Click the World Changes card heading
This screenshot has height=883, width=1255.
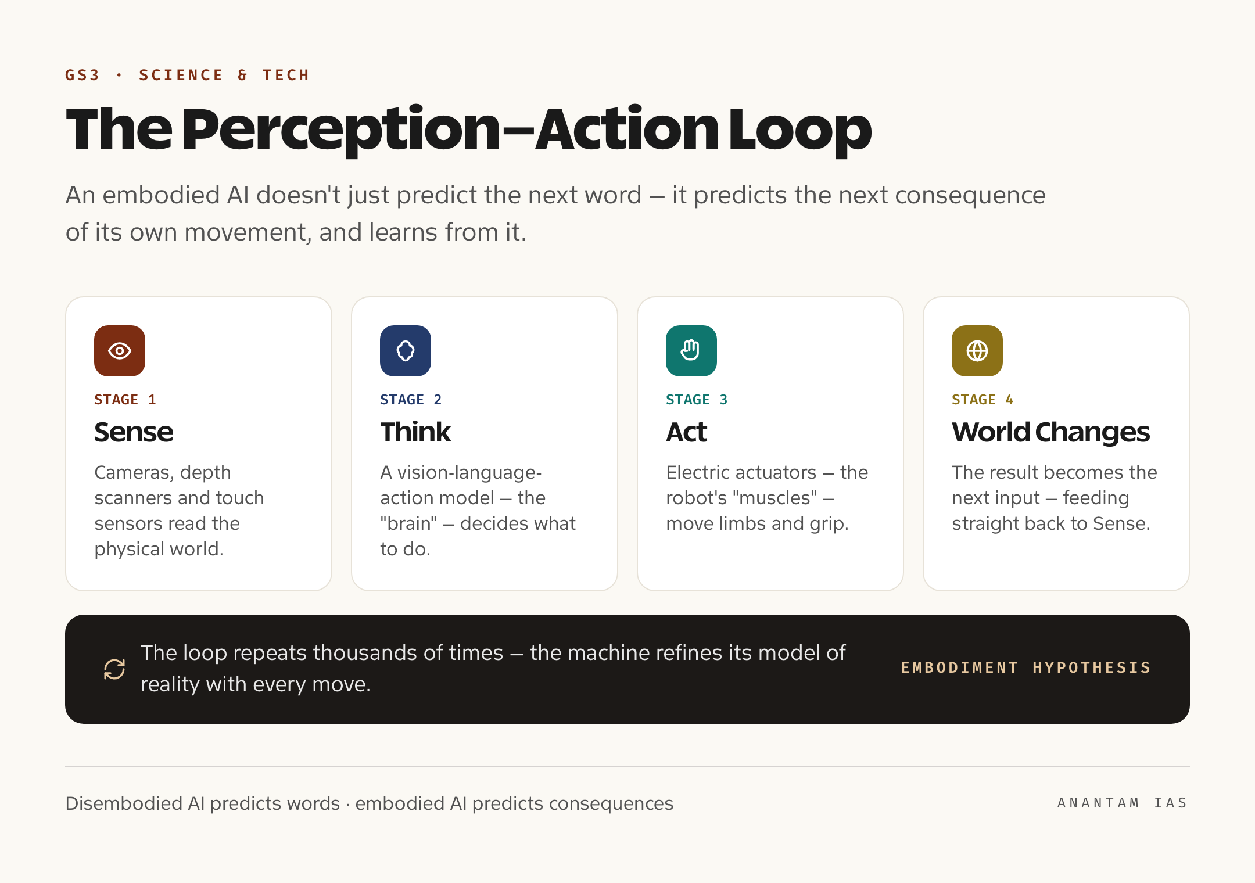[x=1051, y=432]
